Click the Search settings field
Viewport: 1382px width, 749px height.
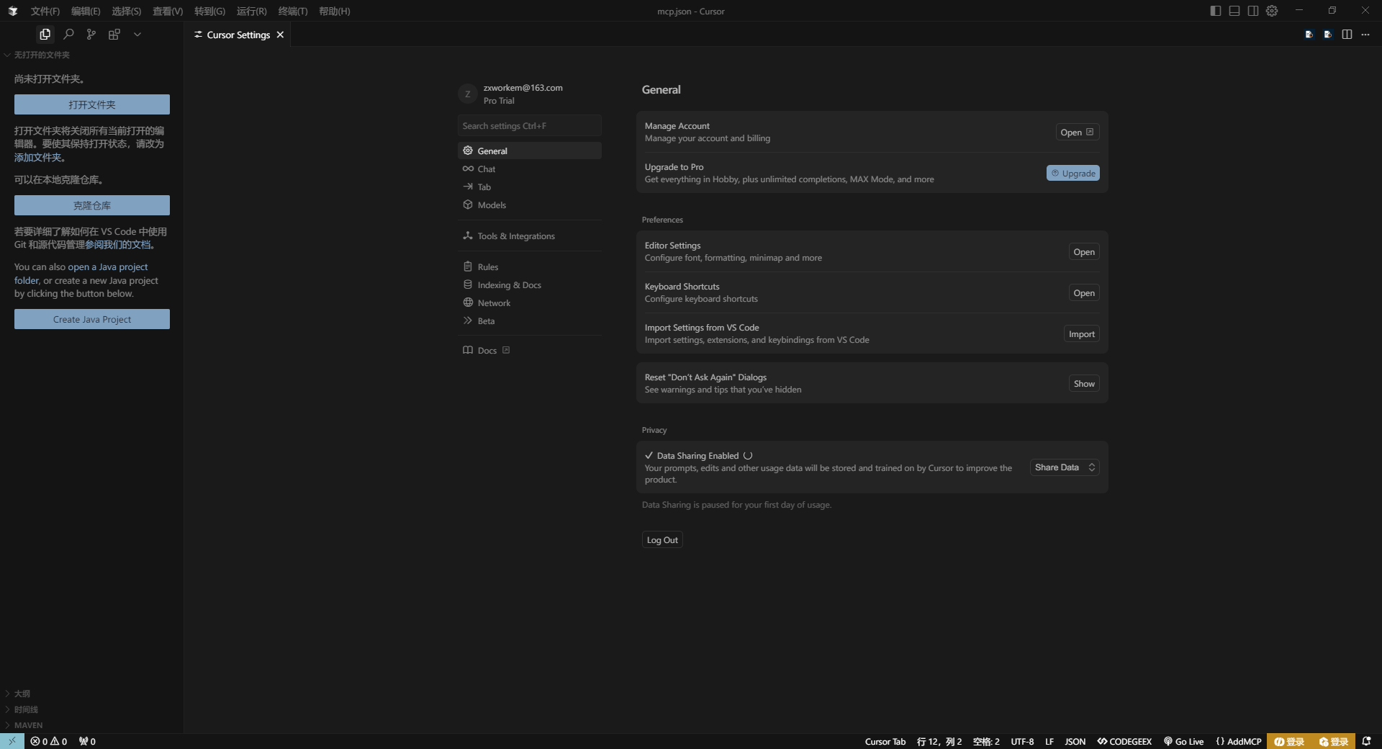coord(530,125)
